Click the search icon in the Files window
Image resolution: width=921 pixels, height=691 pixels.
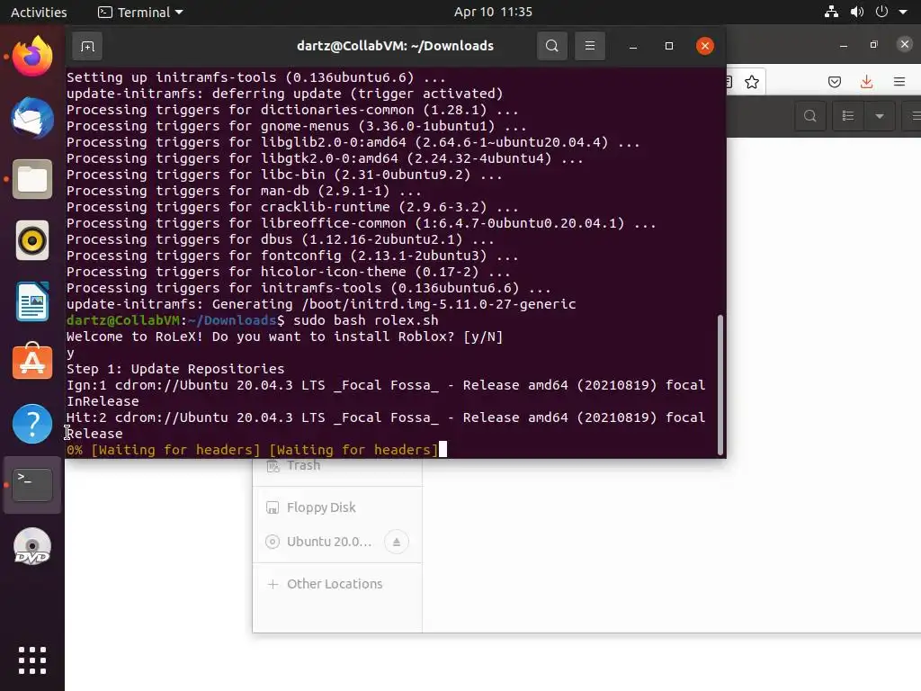coord(810,116)
